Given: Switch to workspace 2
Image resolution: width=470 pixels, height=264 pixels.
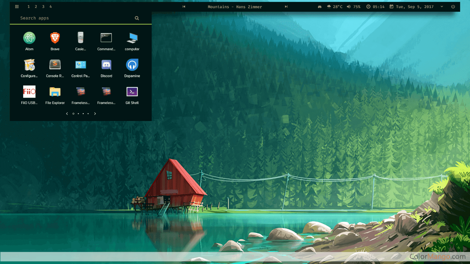Looking at the screenshot, I should tap(36, 7).
